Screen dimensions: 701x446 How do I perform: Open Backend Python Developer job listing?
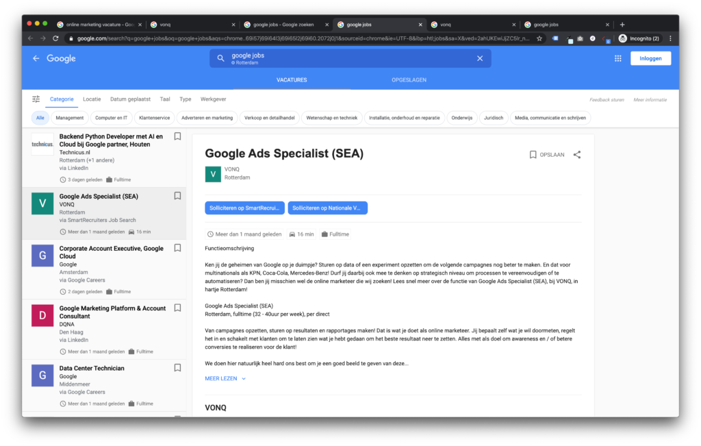[x=104, y=158]
